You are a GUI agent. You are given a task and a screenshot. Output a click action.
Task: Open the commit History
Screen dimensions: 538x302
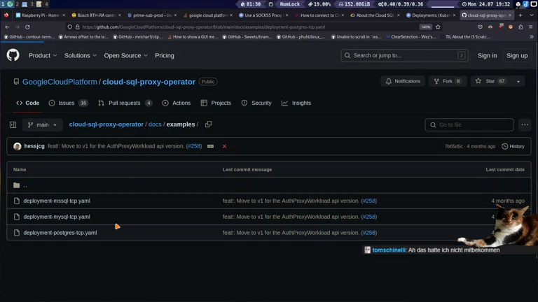coord(513,146)
